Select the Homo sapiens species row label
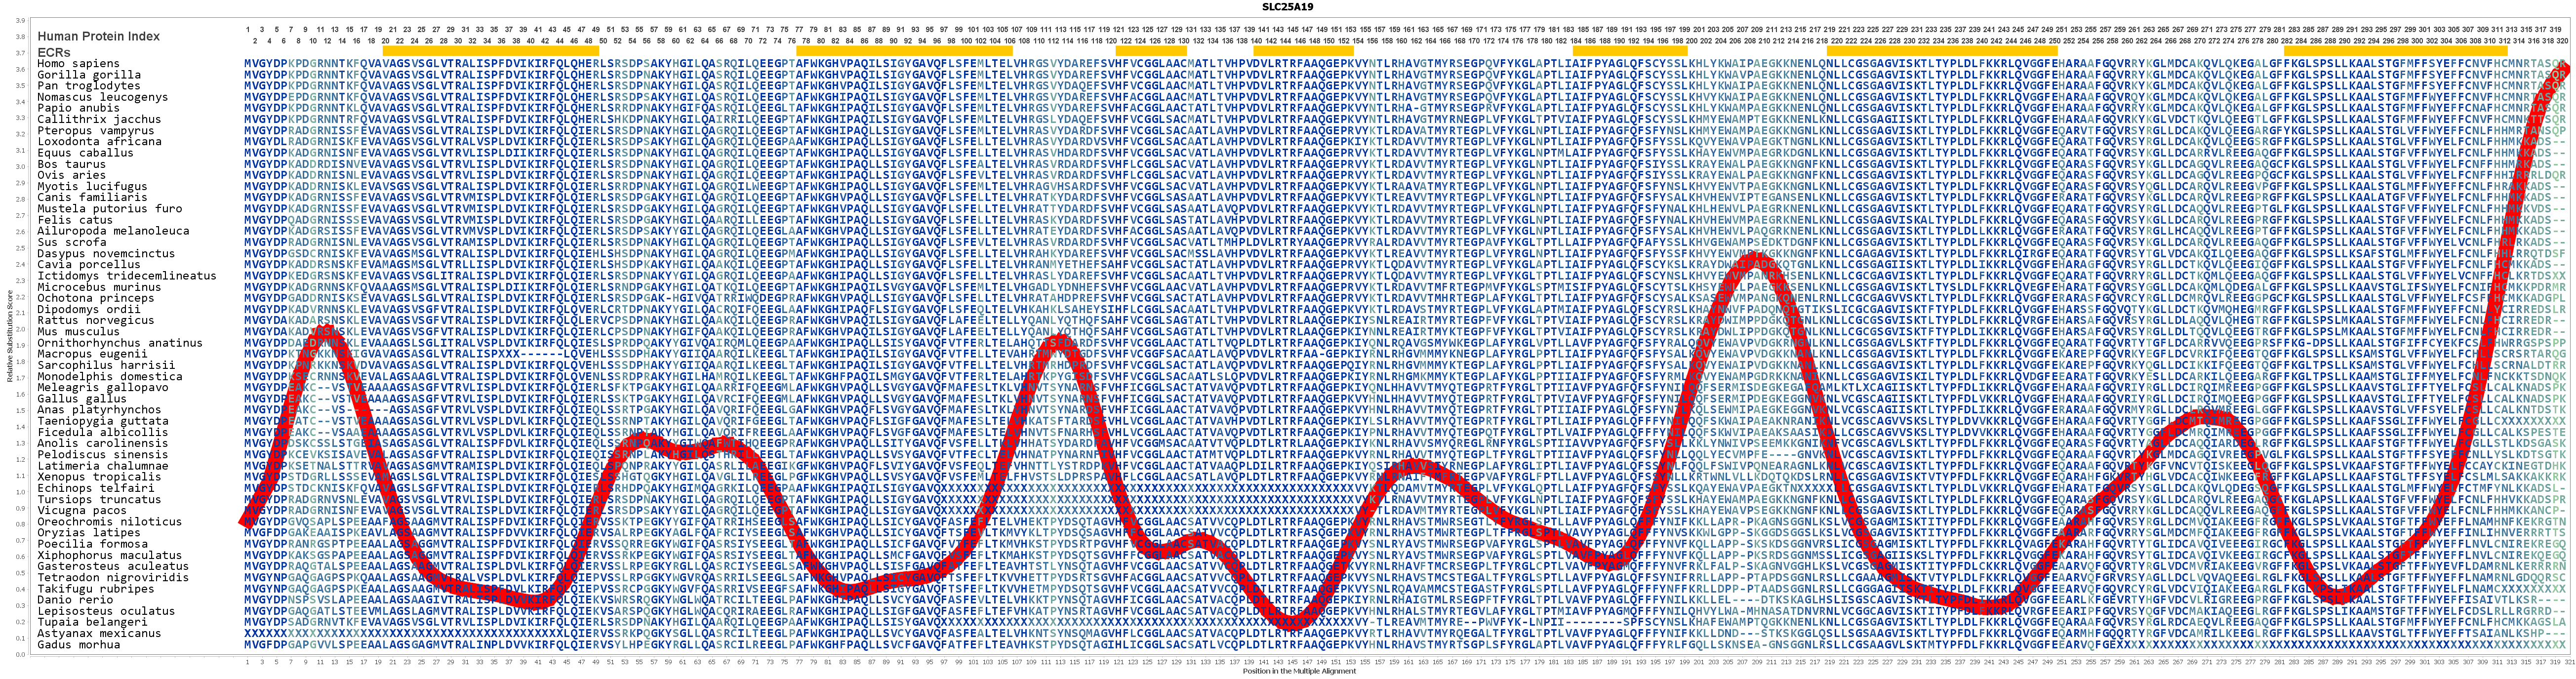 tap(78, 64)
